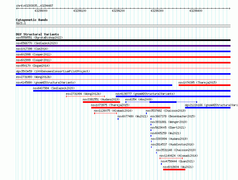Open nsv1073975 (Thareja2015) label
The width and height of the screenshot is (238, 180).
[110, 105]
